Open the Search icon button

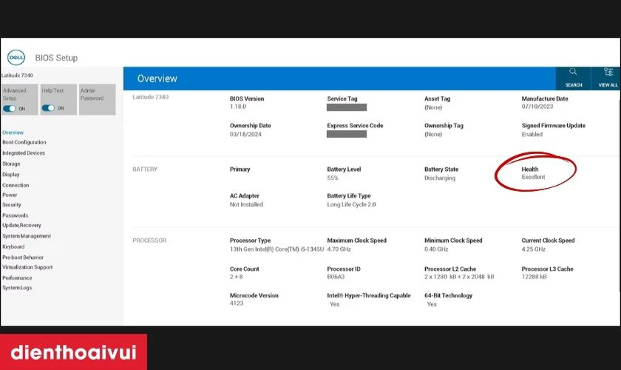click(x=573, y=78)
